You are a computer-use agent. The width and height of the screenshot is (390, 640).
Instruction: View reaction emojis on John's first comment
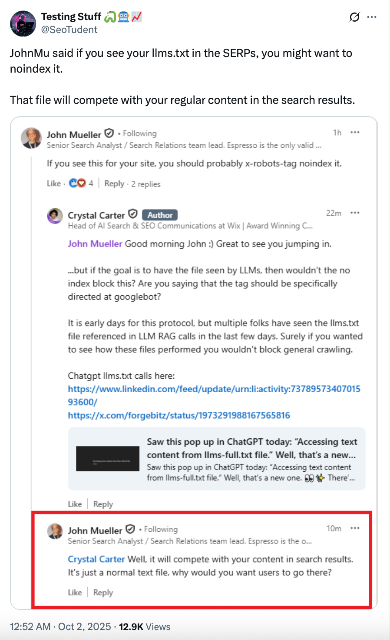click(x=78, y=183)
